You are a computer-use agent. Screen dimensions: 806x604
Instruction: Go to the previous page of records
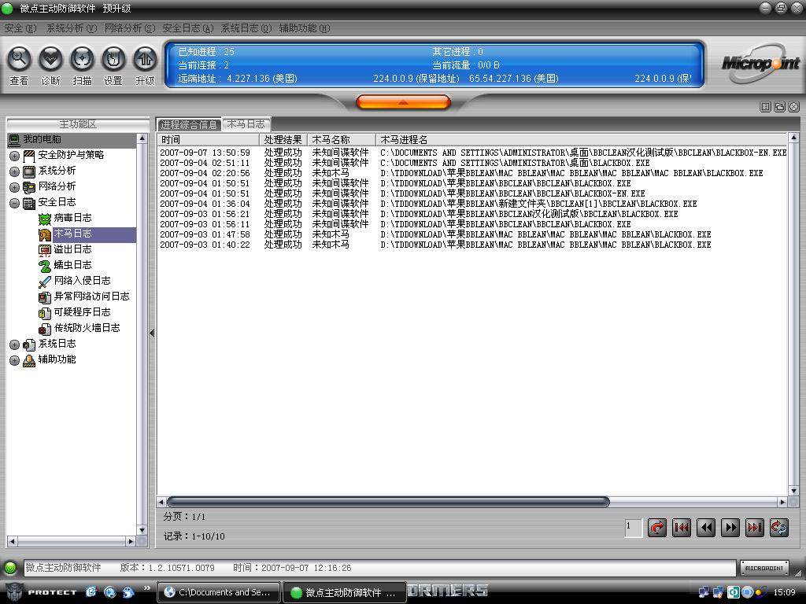706,528
